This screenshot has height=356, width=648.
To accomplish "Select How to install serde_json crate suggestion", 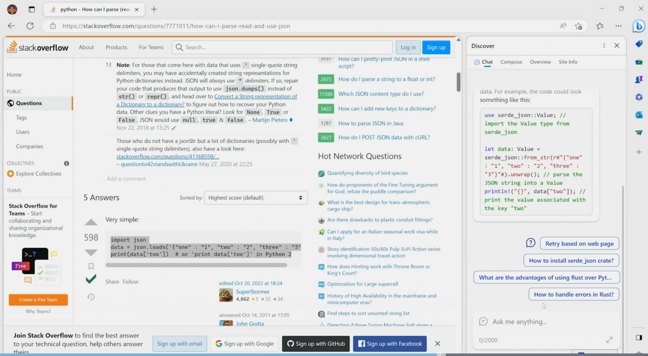I will [x=571, y=261].
